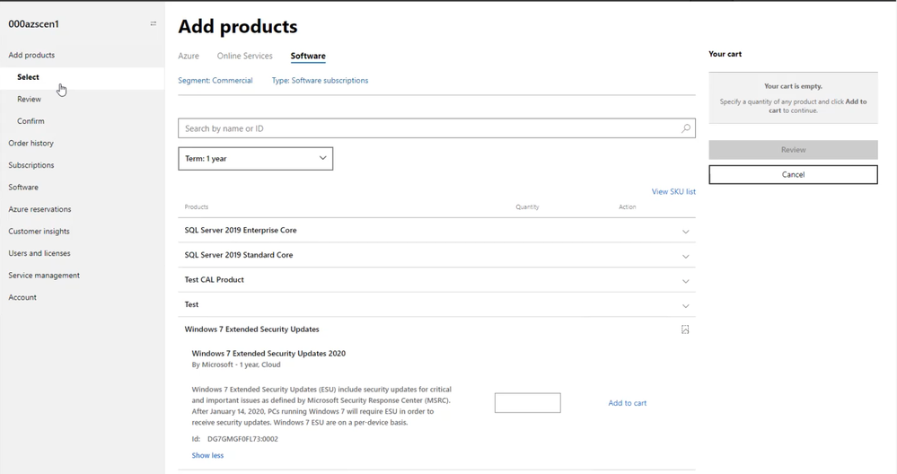
Task: Click the search magnifier icon
Action: (x=685, y=128)
